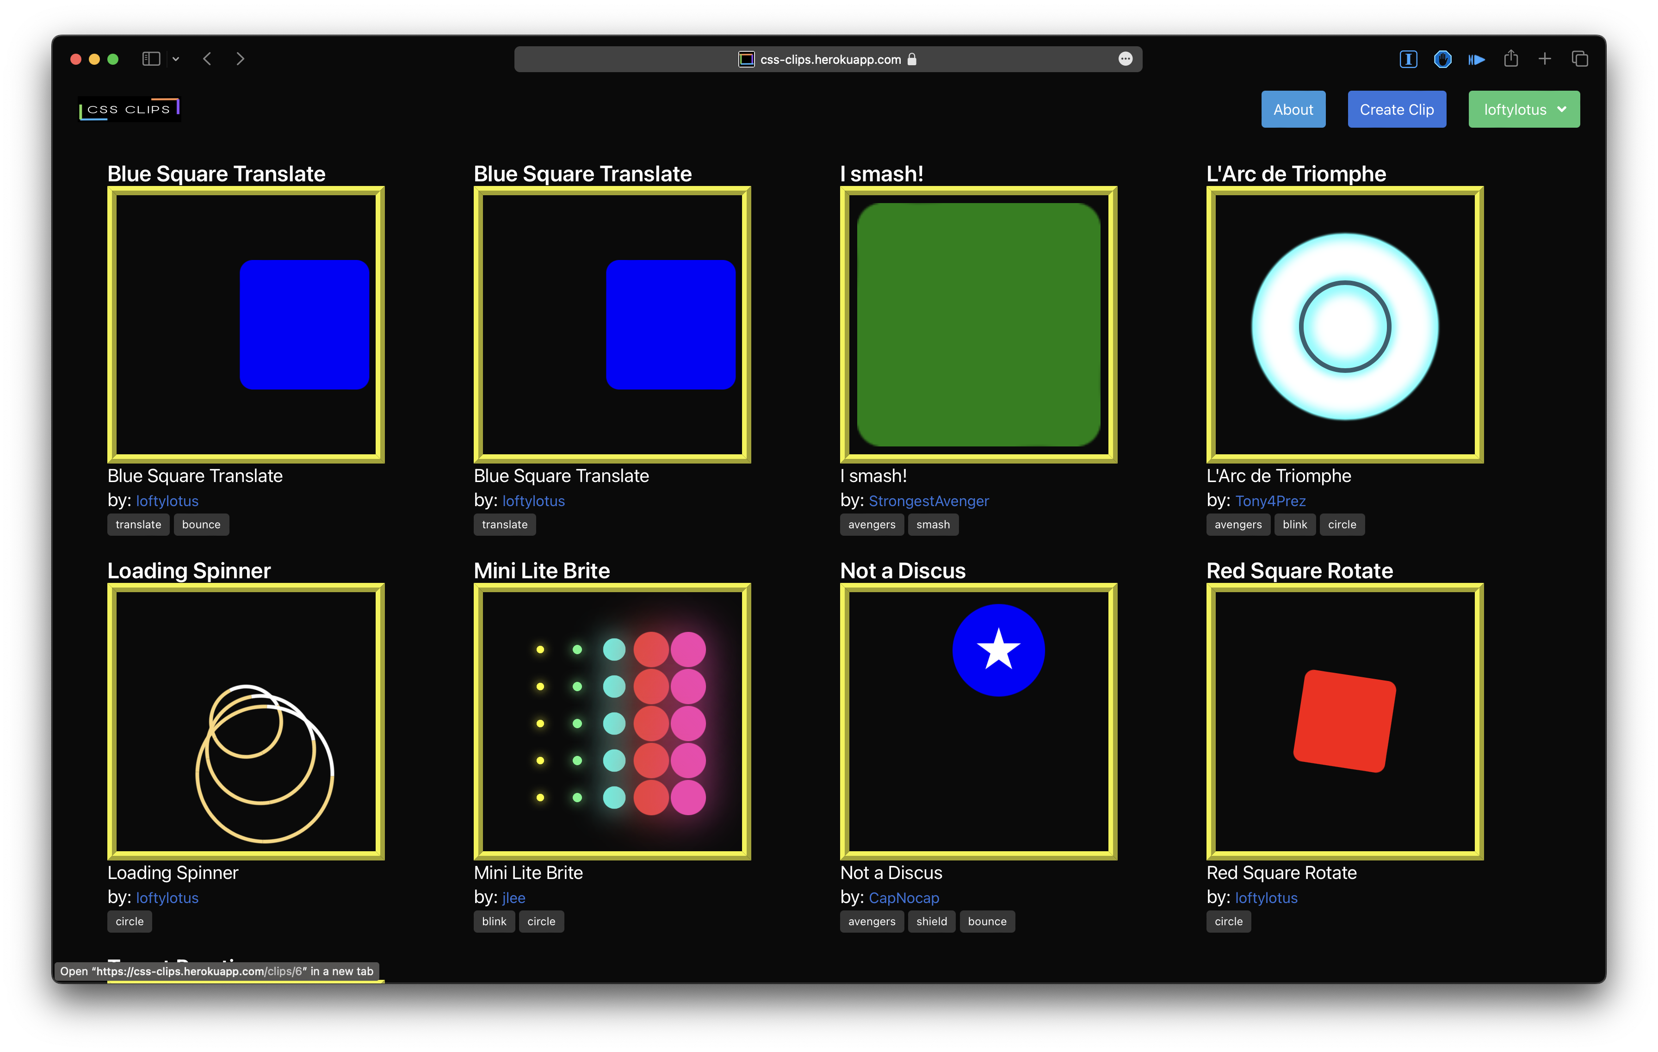Open the Red Square Rotate clip preview
The height and width of the screenshot is (1052, 1658).
pos(1344,722)
